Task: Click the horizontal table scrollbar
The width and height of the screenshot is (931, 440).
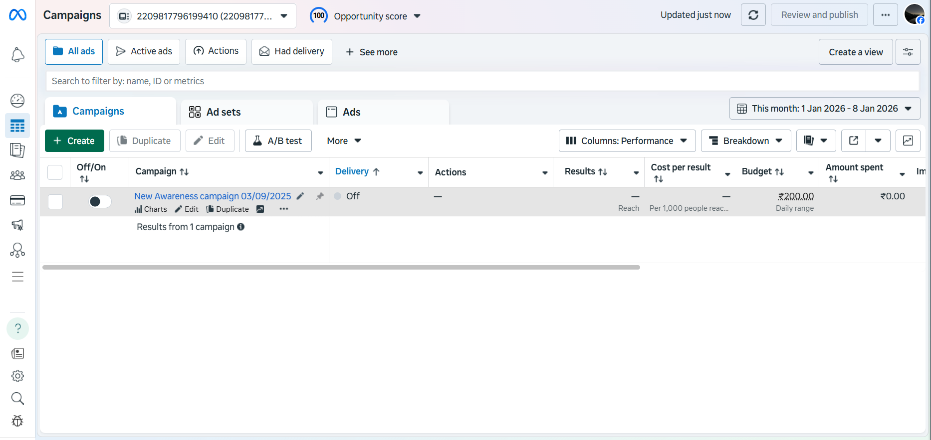Action: click(x=341, y=268)
